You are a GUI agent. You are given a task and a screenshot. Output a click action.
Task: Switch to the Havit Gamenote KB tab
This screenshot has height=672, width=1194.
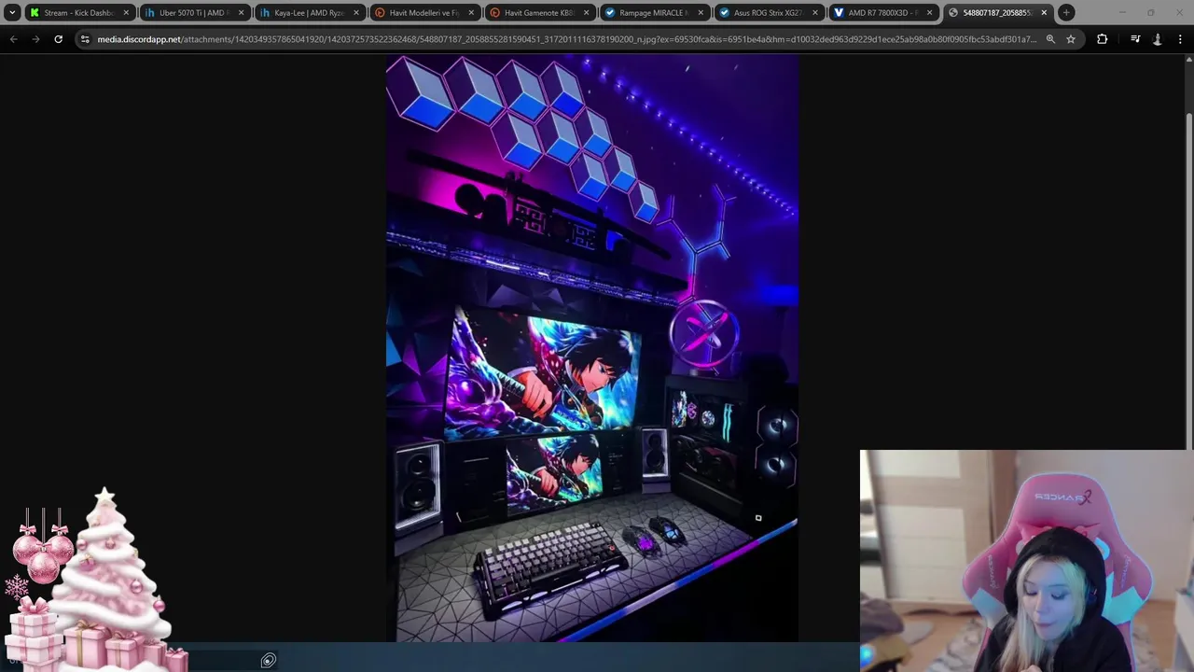click(x=538, y=12)
